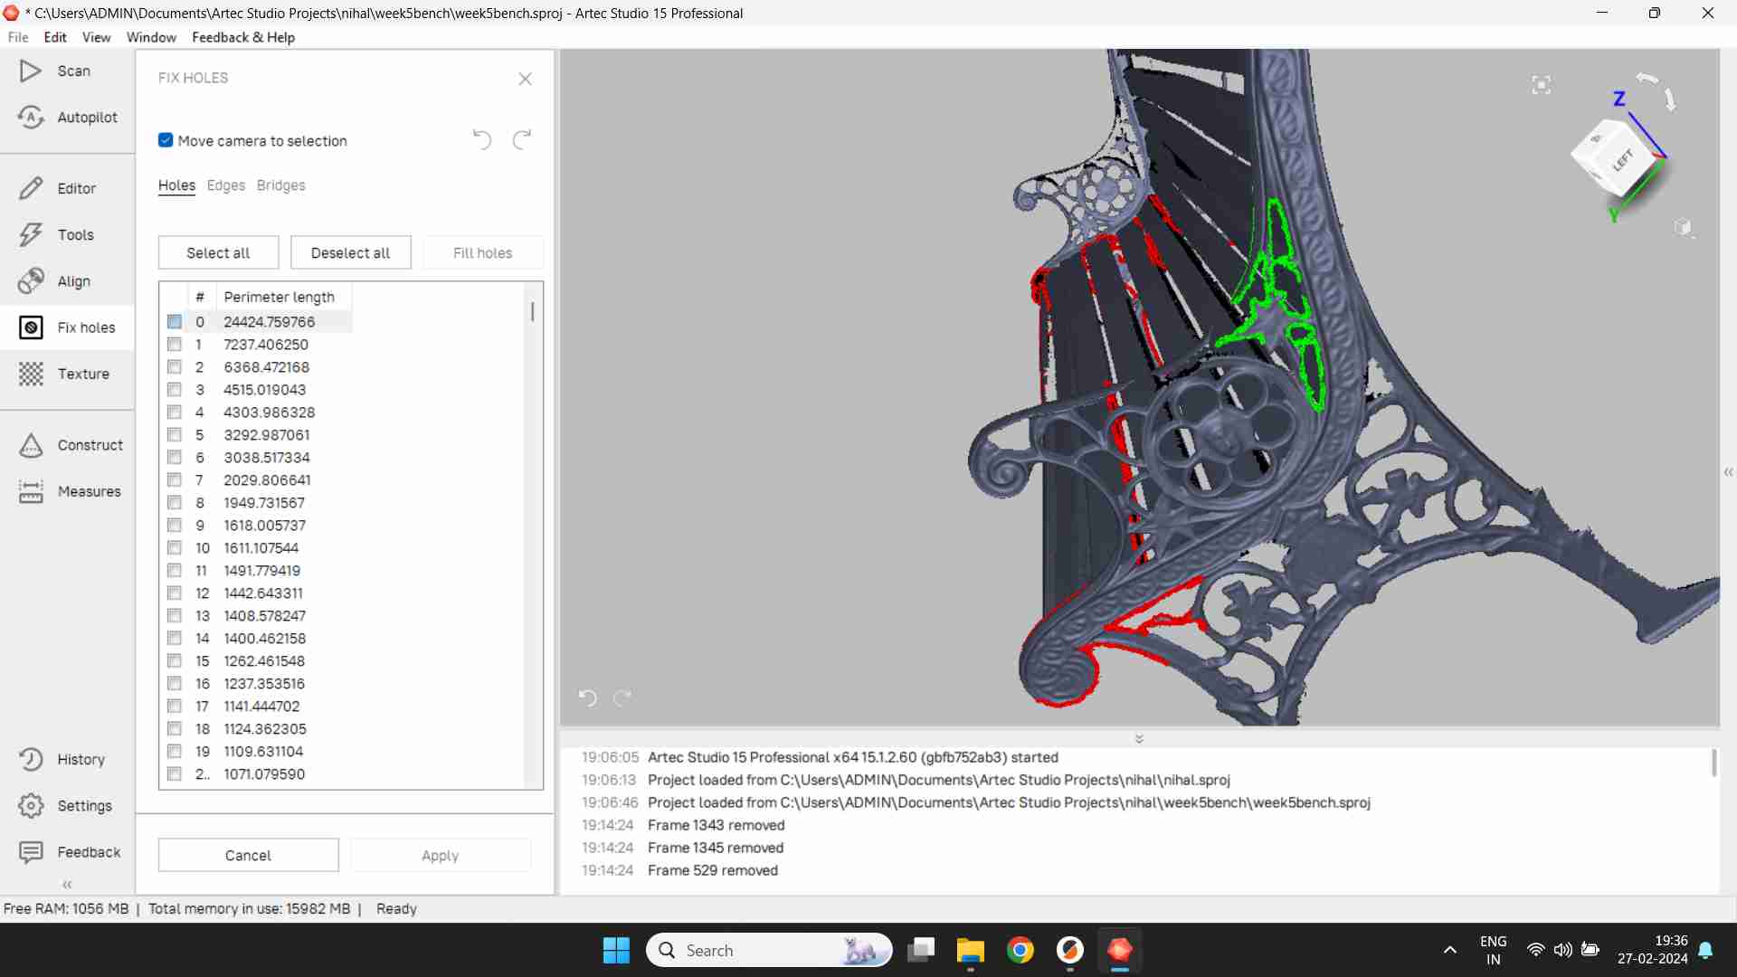The width and height of the screenshot is (1737, 977).
Task: Show hidden system tray icons
Action: tap(1449, 950)
